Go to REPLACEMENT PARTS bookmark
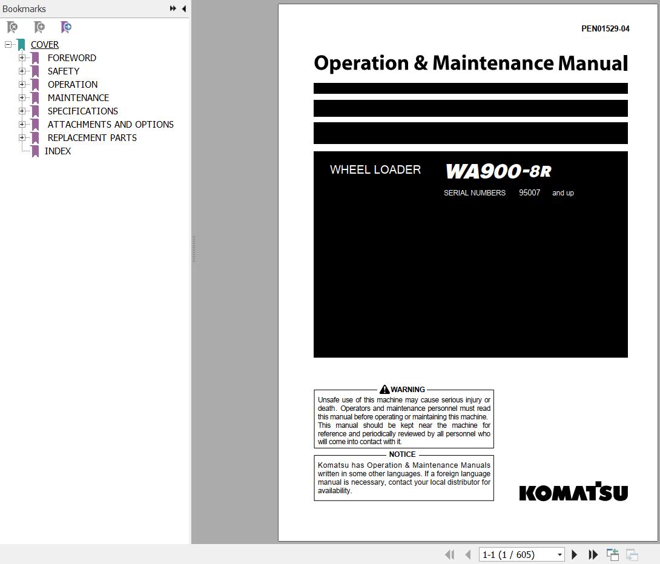Screen dimensions: 660x564 [x=92, y=137]
